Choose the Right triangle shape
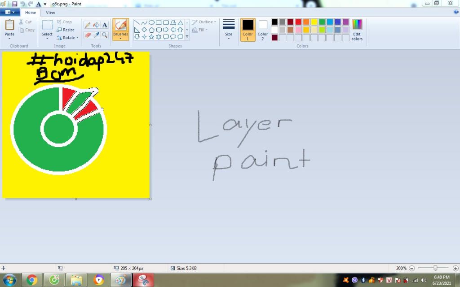 [x=137, y=30]
